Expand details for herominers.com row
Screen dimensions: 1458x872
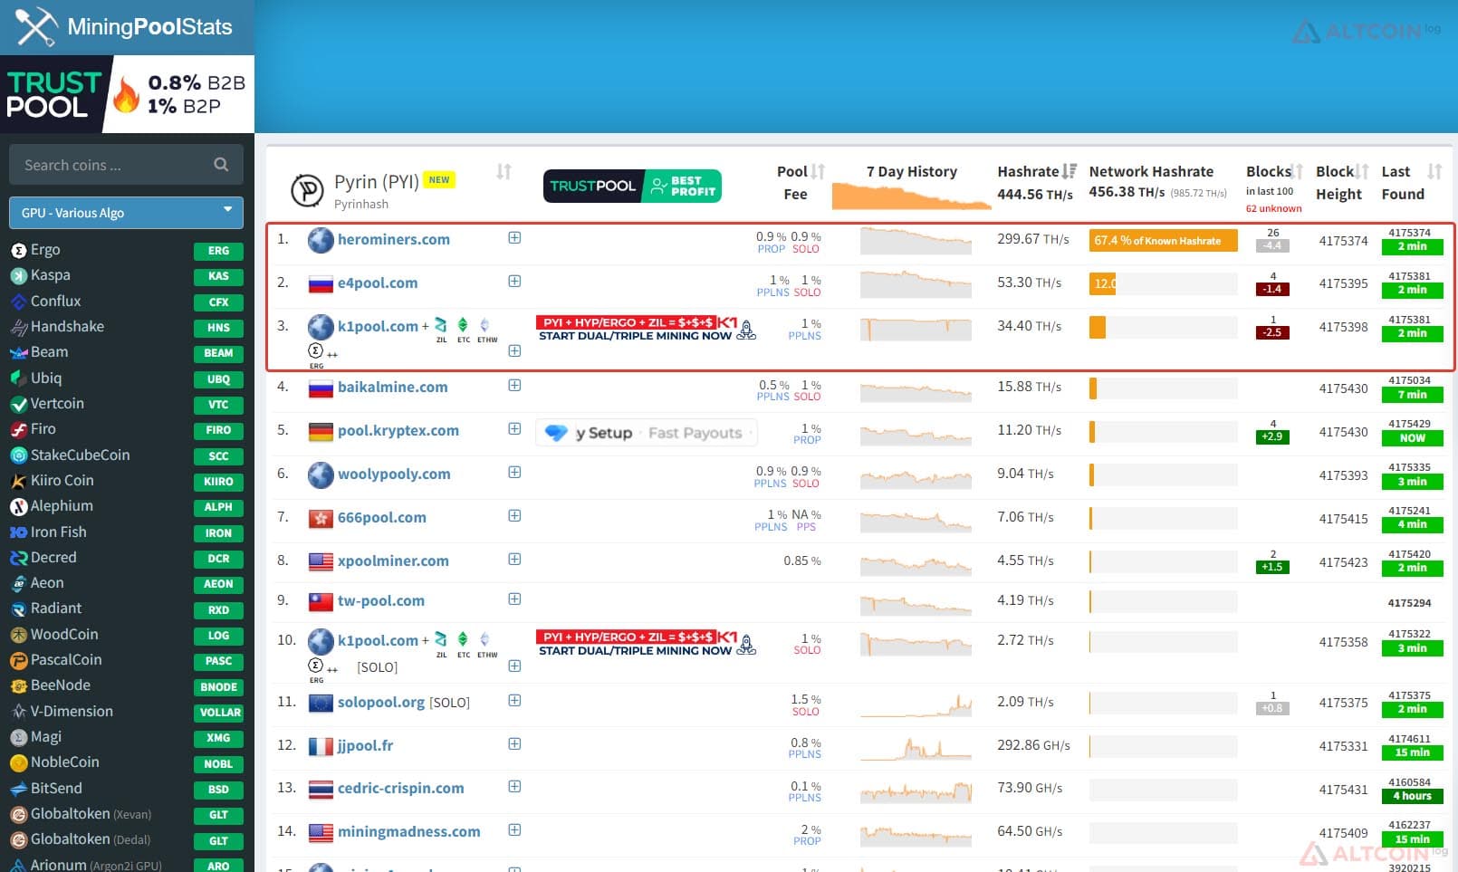(x=514, y=237)
